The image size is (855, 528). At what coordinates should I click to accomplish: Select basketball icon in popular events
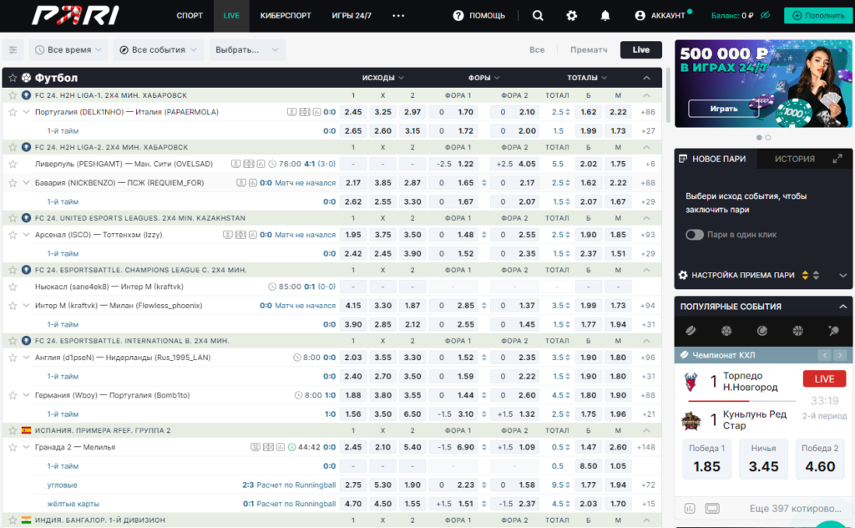coord(797,331)
